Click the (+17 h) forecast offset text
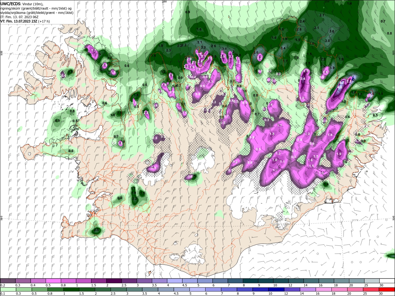Screen dimensions: 395x296 (x=44, y=21)
